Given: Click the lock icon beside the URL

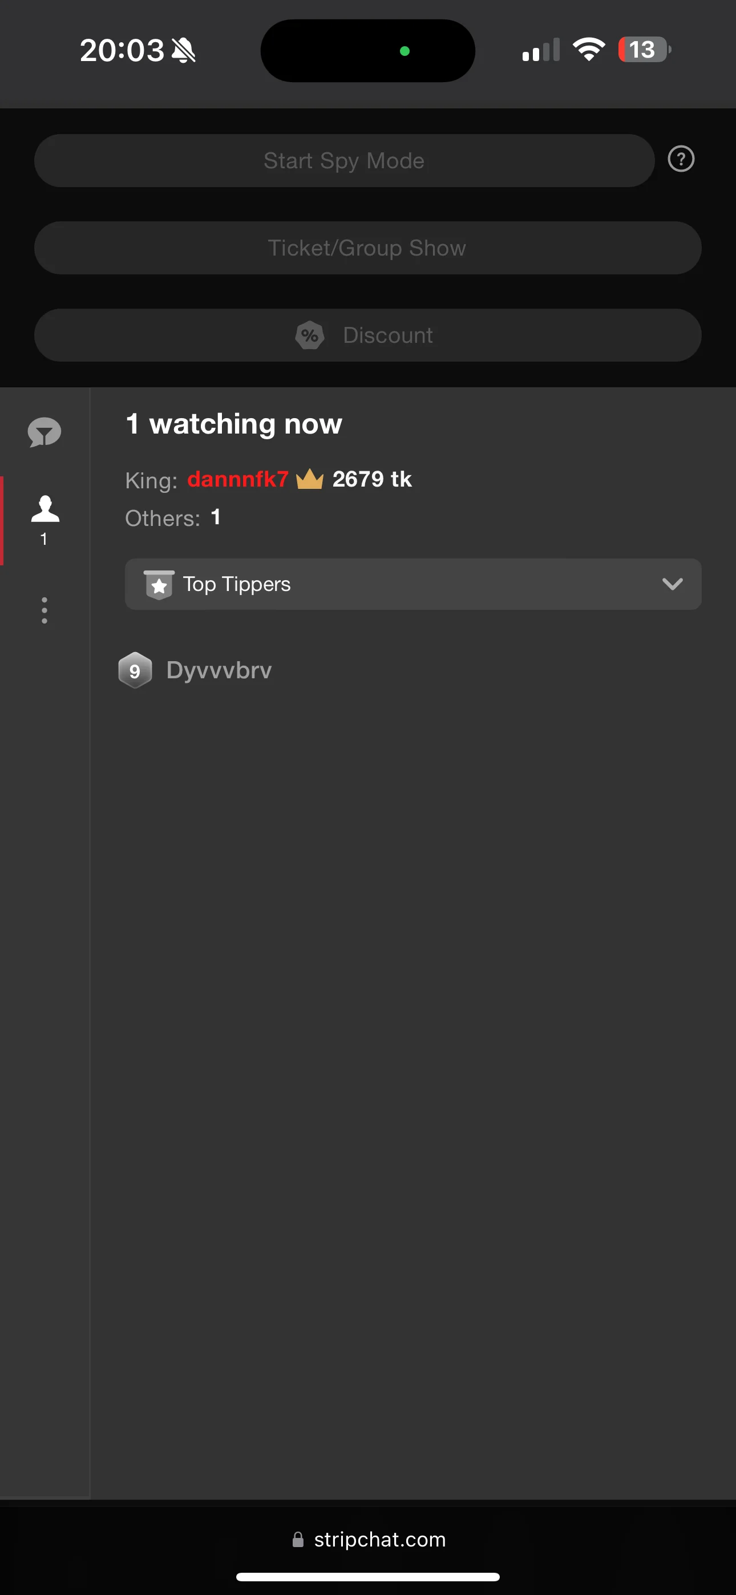Looking at the screenshot, I should point(298,1540).
